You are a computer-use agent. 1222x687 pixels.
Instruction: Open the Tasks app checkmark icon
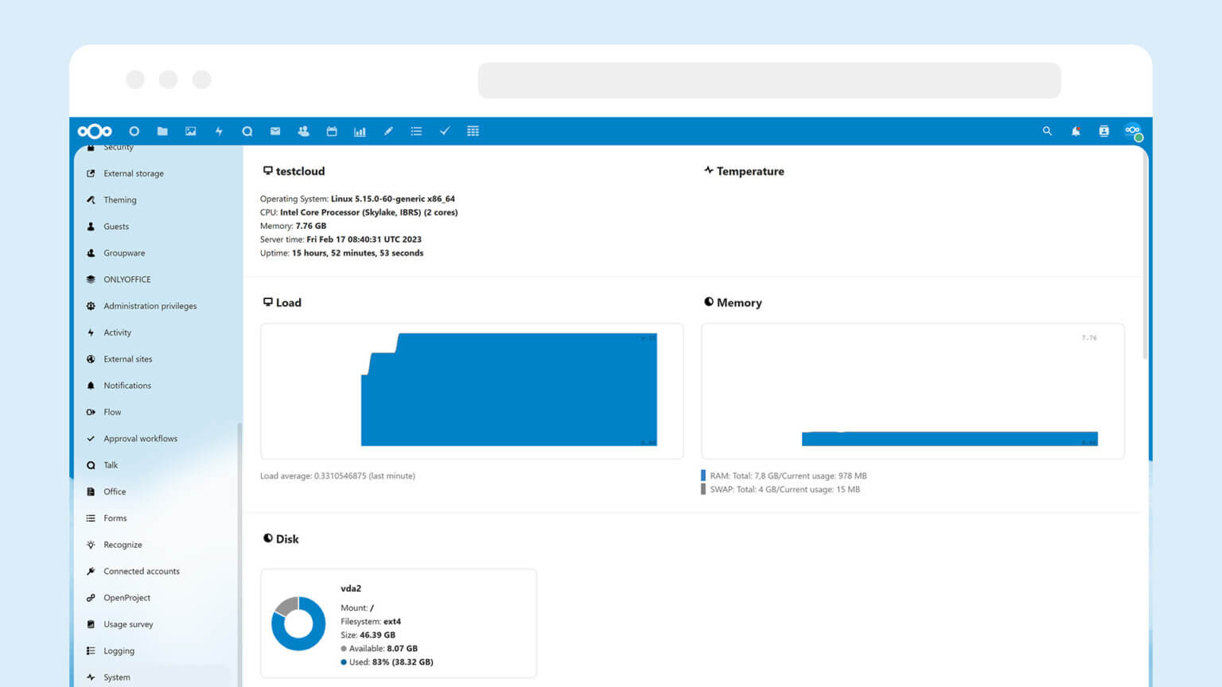(444, 131)
